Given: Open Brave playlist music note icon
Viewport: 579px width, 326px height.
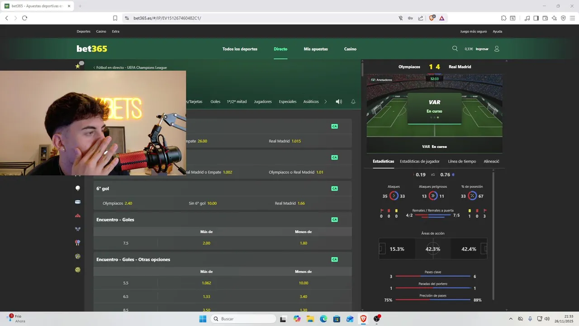Looking at the screenshot, I should pyautogui.click(x=527, y=18).
